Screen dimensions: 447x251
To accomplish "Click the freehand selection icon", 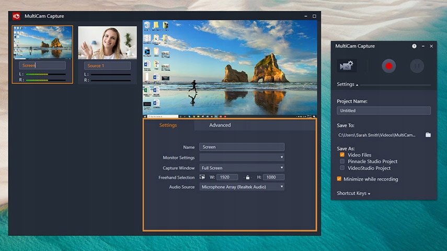I will 202,177.
